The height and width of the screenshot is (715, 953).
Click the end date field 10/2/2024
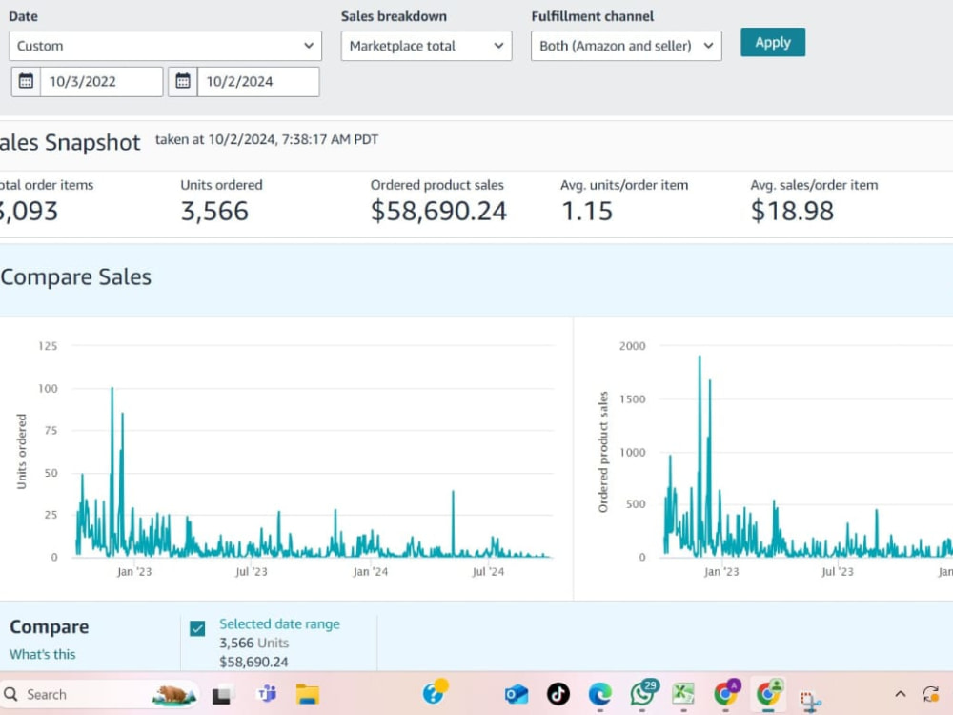[257, 81]
